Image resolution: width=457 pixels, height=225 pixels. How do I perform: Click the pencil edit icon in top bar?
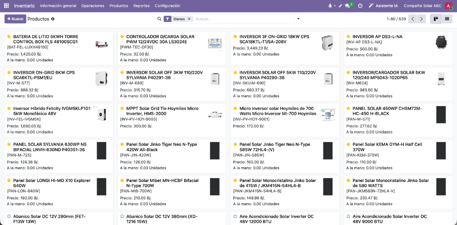pyautogui.click(x=340, y=6)
